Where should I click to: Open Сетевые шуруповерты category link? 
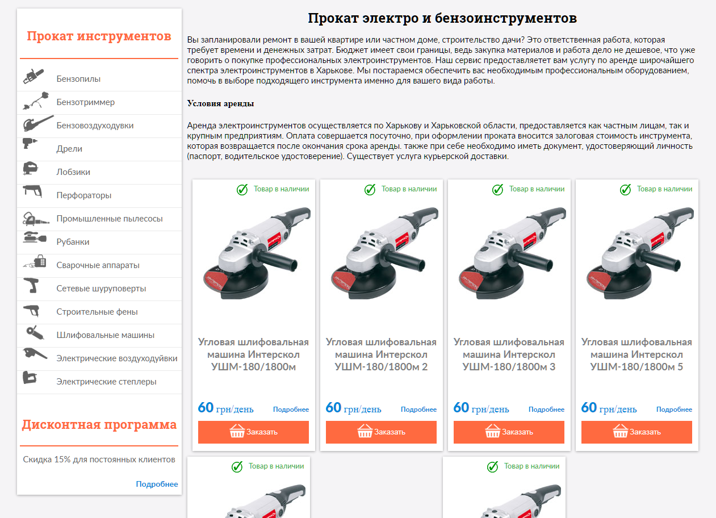pos(101,289)
